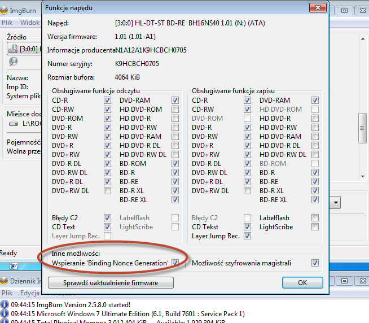Close the Funkcje napędu dialog
Viewport: 369px width, 323px height.
[x=318, y=8]
